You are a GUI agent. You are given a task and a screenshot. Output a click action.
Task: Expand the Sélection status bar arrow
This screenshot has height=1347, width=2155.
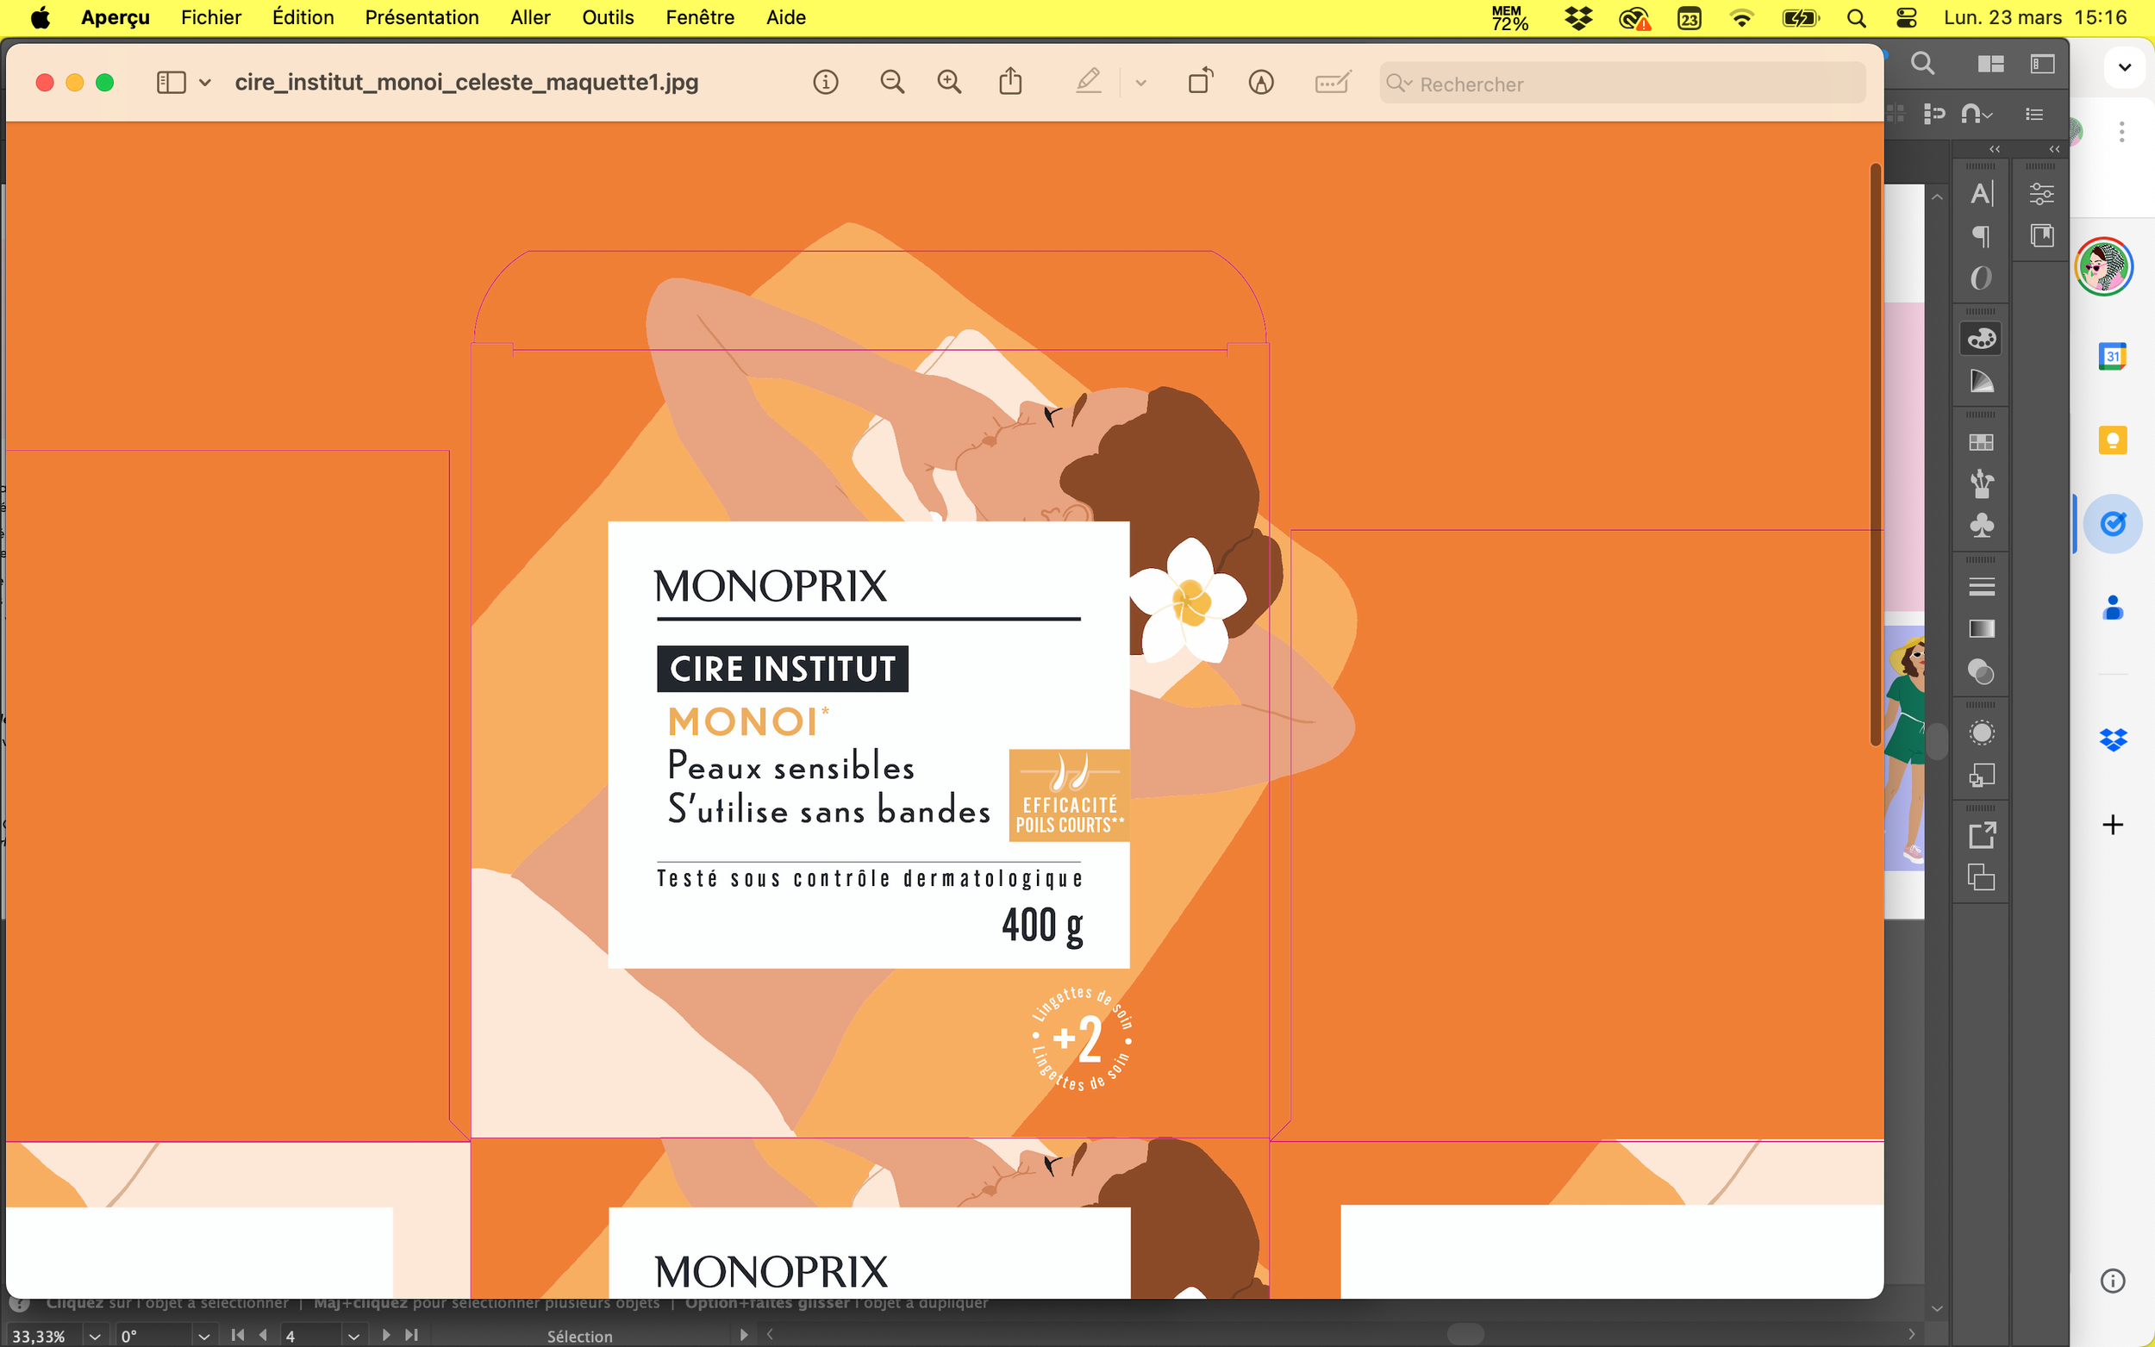(x=744, y=1335)
